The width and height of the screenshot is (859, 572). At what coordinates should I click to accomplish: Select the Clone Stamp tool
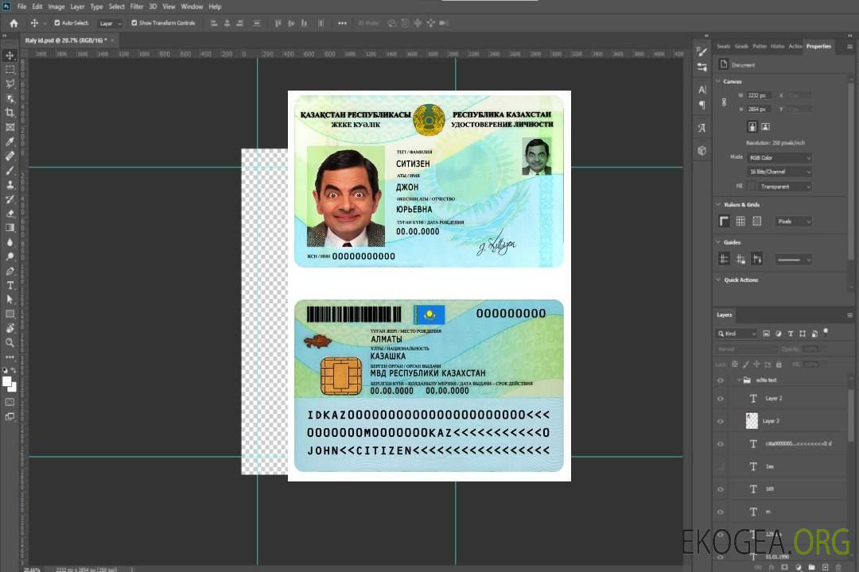10,184
